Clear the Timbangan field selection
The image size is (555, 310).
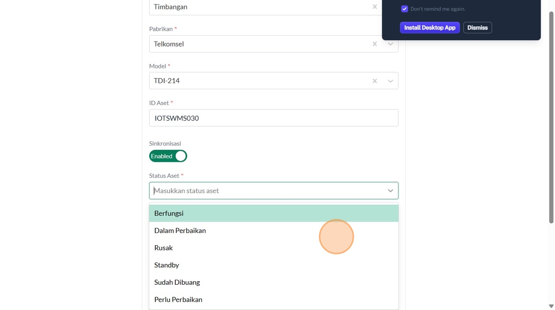[x=375, y=7]
